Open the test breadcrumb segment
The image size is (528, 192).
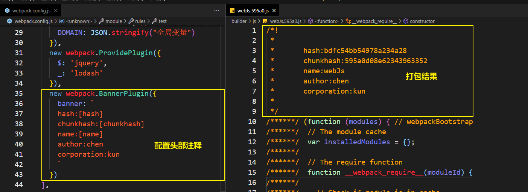click(159, 21)
